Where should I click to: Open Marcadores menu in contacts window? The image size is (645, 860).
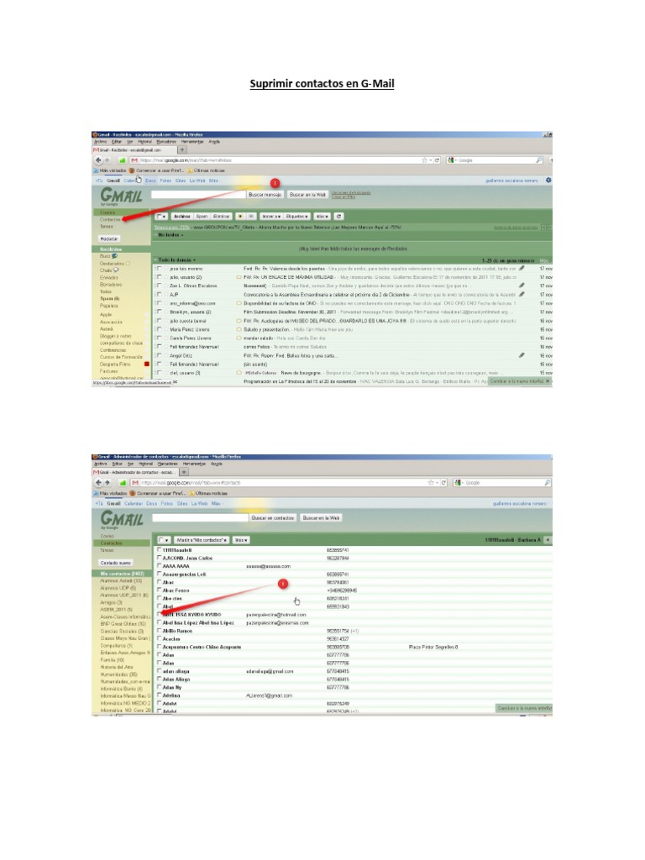point(168,464)
